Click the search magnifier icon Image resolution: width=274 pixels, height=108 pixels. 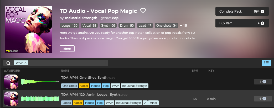click(8, 63)
